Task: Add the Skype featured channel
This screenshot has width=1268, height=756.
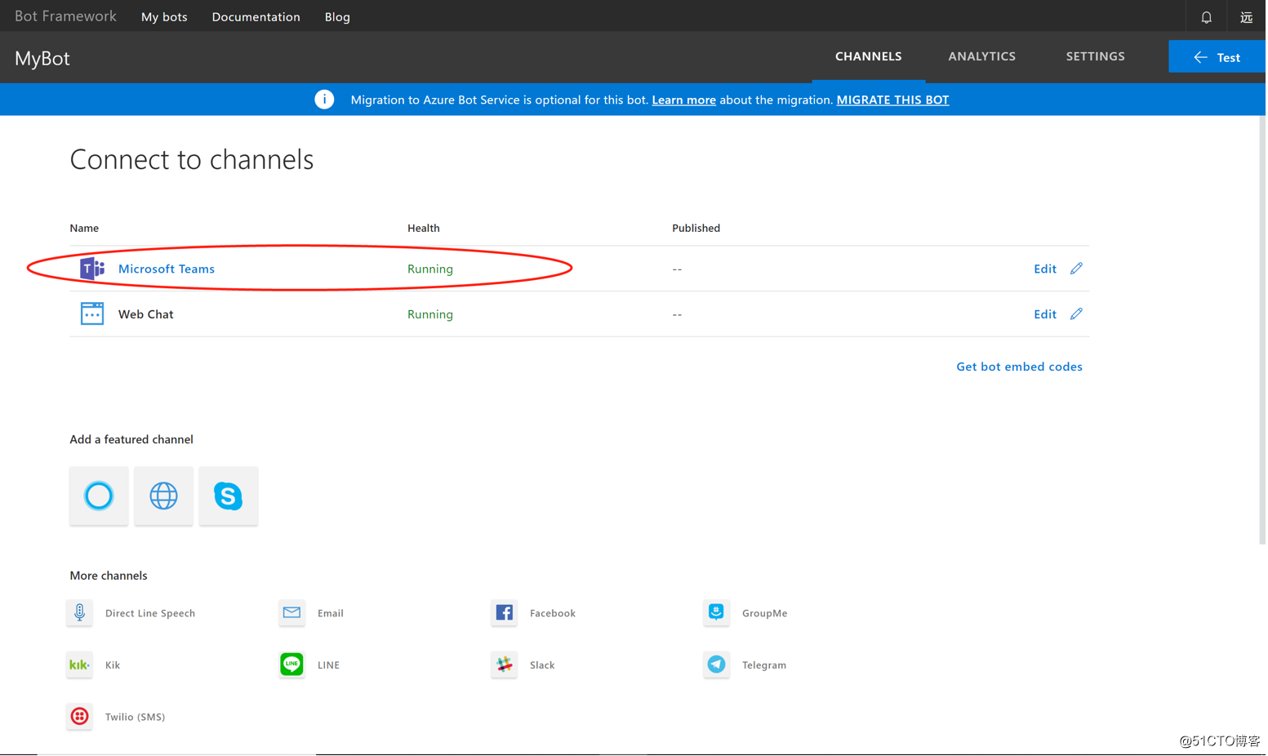Action: (x=229, y=497)
